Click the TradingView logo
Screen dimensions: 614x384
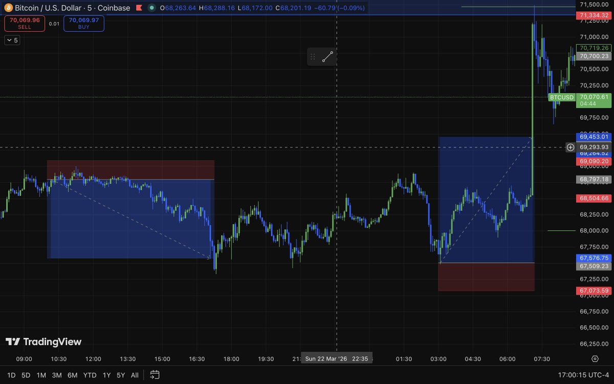43,342
